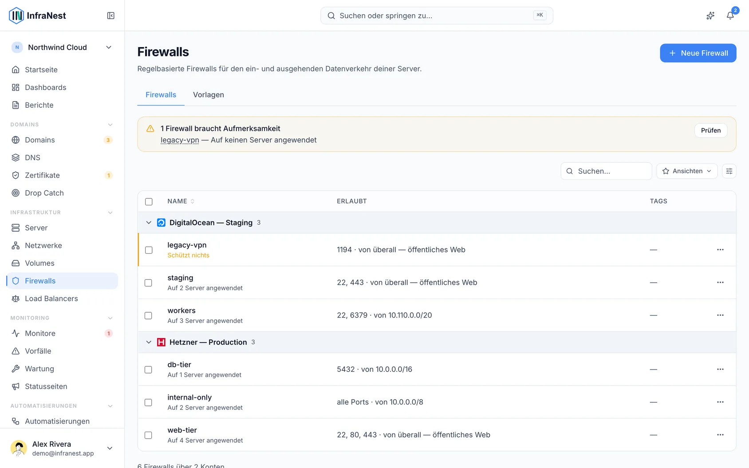Open the Ansichten views dropdown
This screenshot has height=468, width=749.
687,171
